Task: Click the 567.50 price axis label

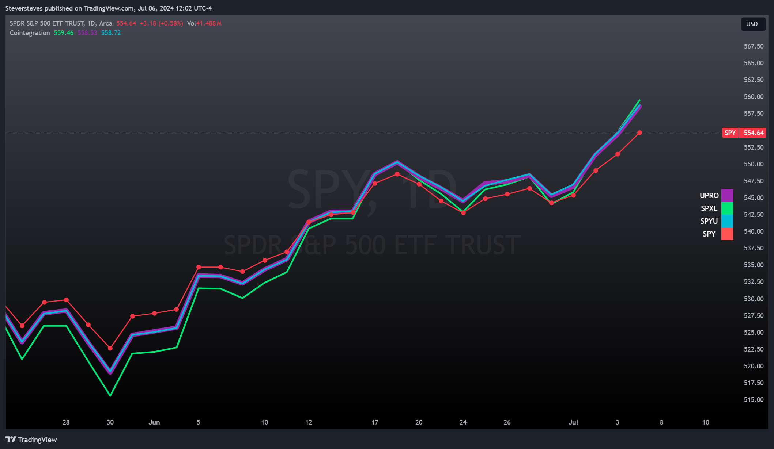Action: click(x=754, y=46)
